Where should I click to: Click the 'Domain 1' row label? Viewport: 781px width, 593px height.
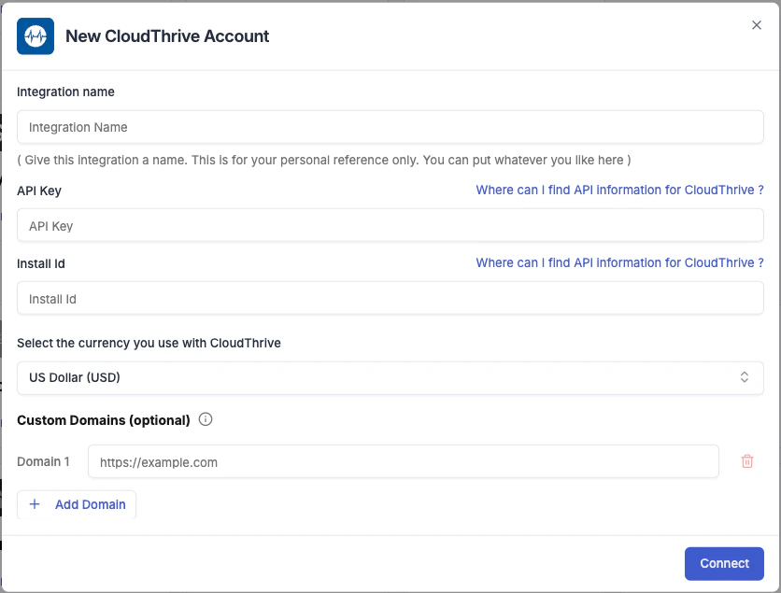pyautogui.click(x=43, y=461)
